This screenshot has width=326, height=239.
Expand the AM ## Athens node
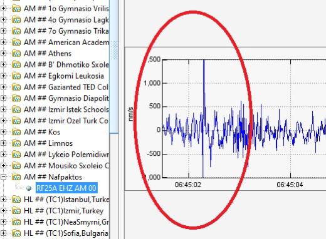pos(3,53)
